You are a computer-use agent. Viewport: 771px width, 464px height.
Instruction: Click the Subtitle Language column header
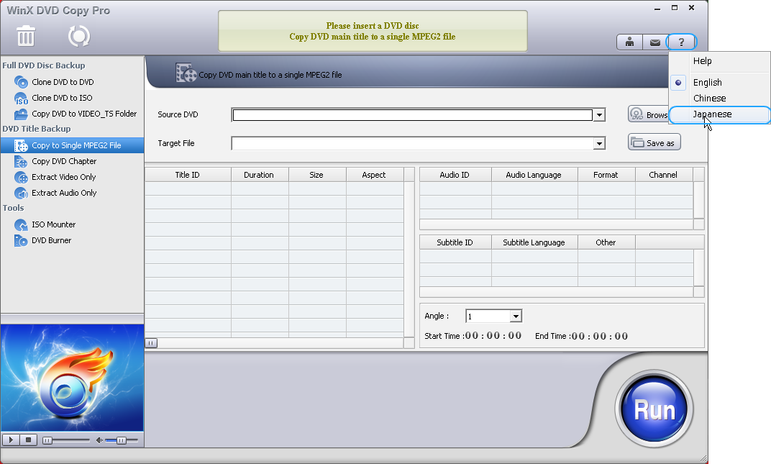click(x=534, y=242)
